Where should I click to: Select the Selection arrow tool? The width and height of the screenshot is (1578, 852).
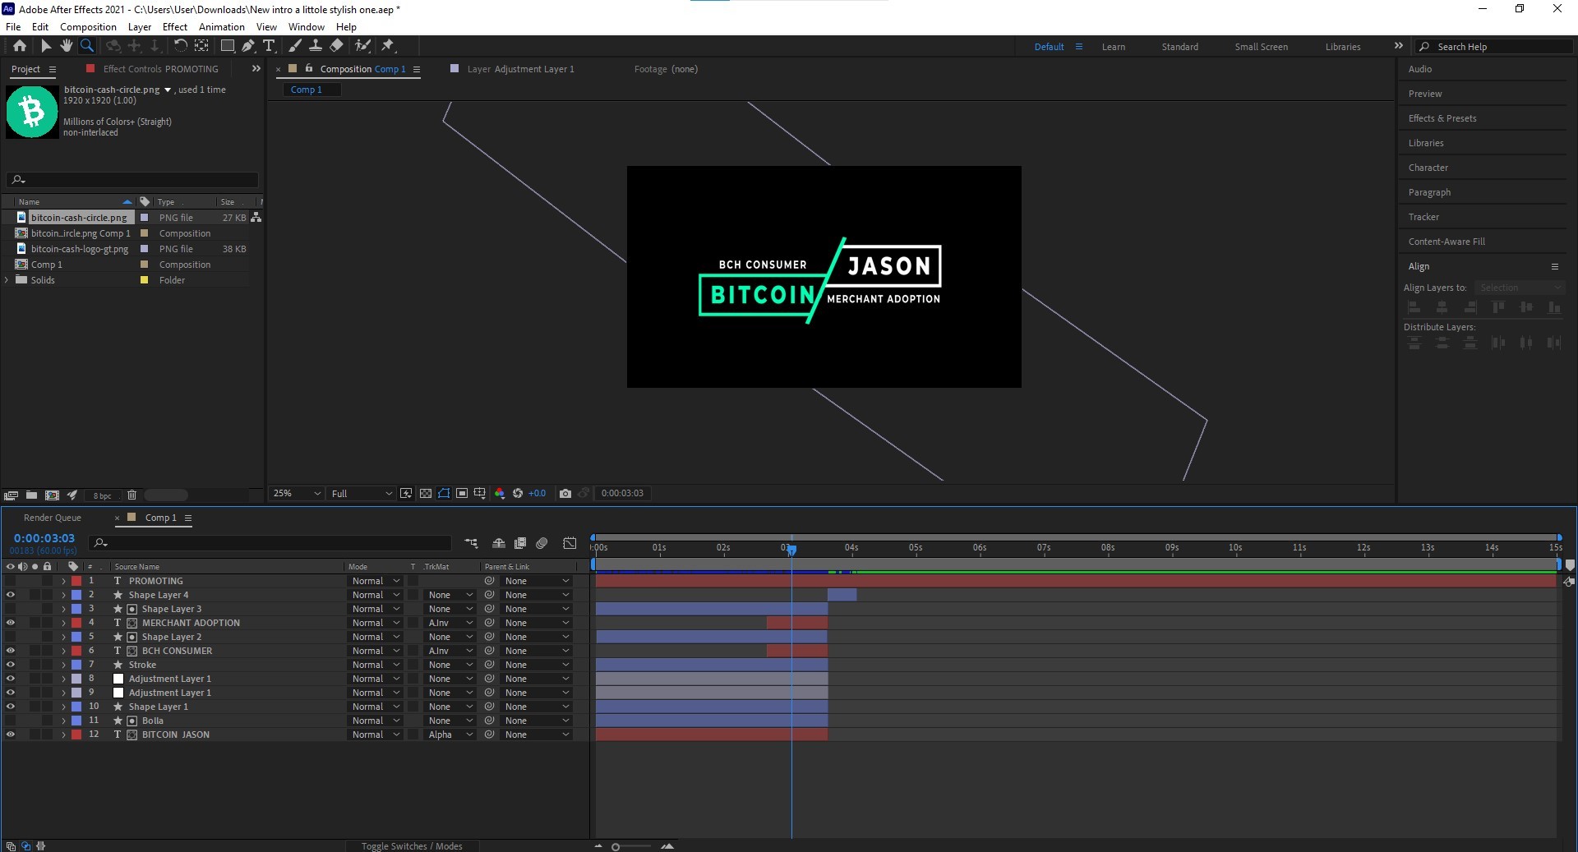tap(46, 46)
